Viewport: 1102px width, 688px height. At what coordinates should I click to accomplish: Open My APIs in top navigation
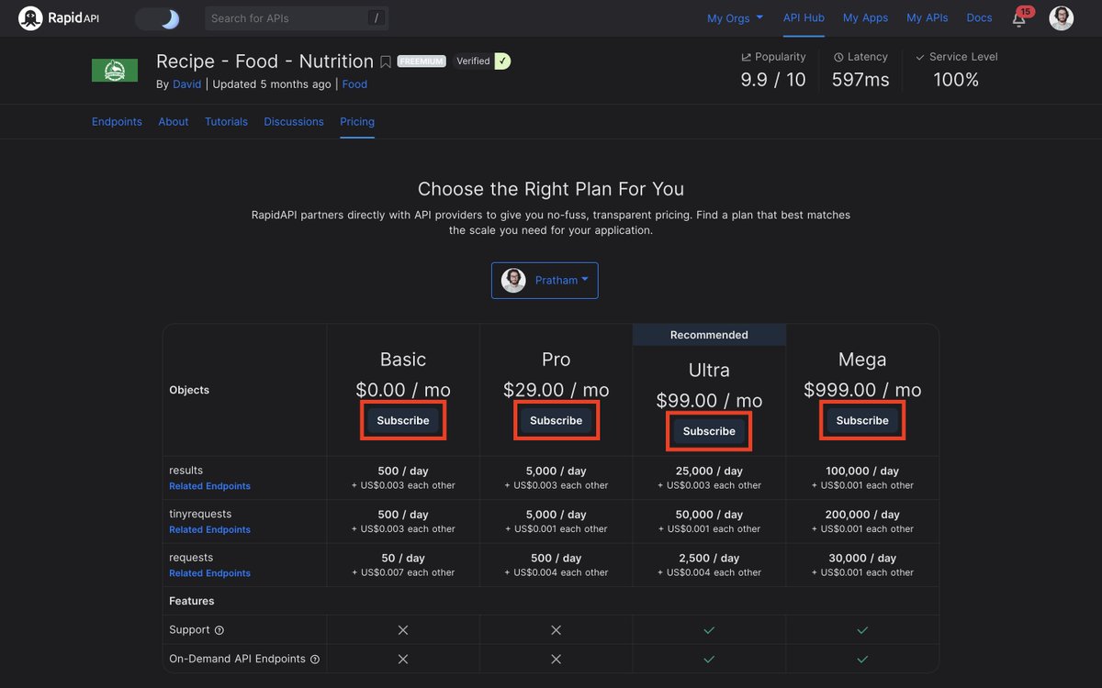click(x=927, y=17)
